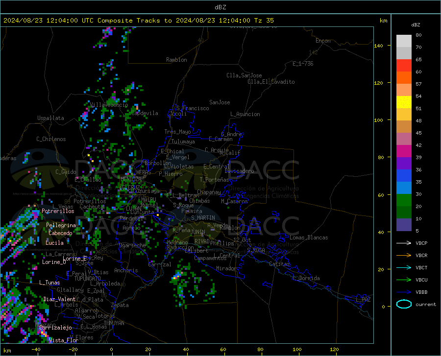Click the timestamp header text '2024/08/23 12:04:00 UTC'
441x356 pixels.
point(49,21)
